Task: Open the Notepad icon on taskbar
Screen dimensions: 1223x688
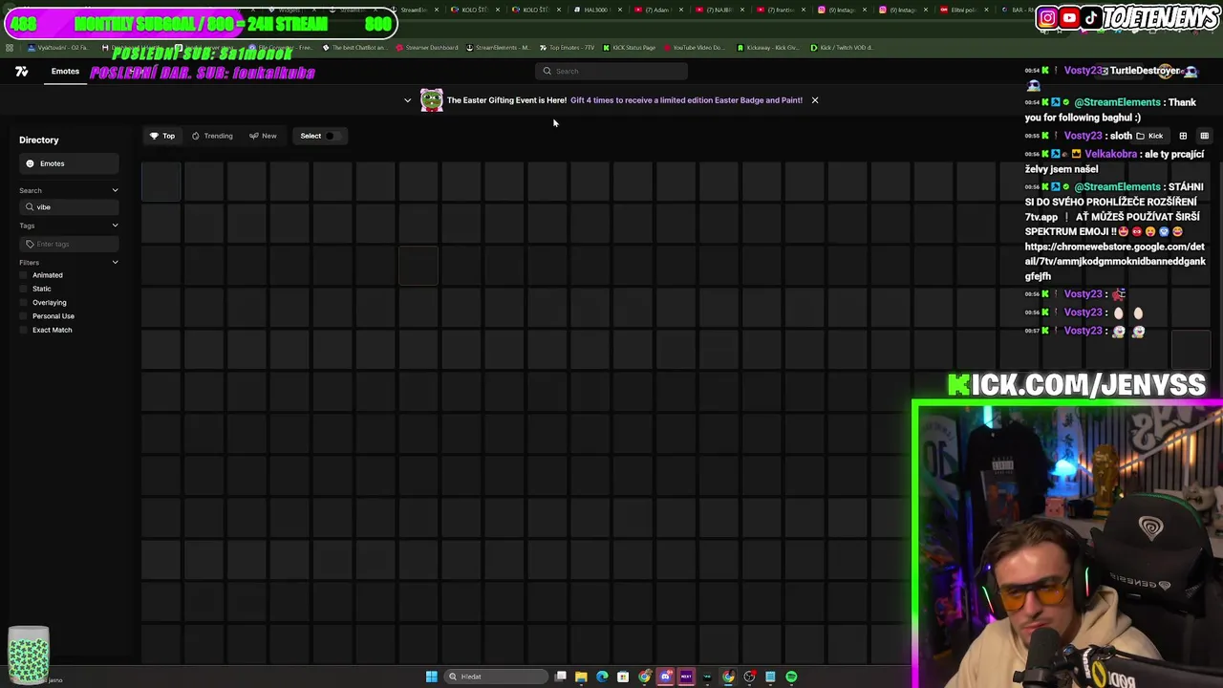Action: point(770,677)
